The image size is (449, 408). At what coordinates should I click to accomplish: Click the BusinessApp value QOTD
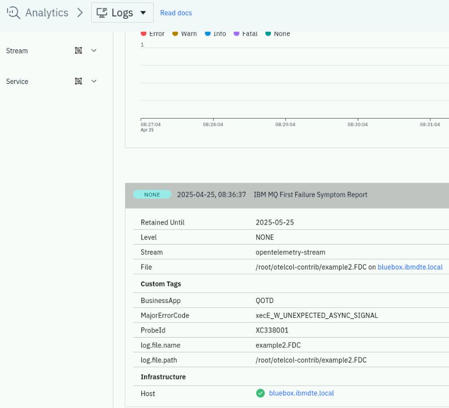(265, 301)
